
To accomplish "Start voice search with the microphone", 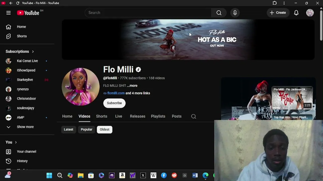I will [235, 13].
